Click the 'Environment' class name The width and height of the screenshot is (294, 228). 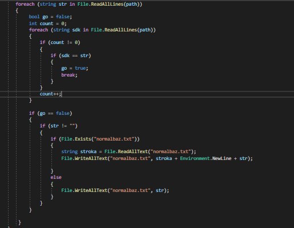pyautogui.click(x=195, y=158)
